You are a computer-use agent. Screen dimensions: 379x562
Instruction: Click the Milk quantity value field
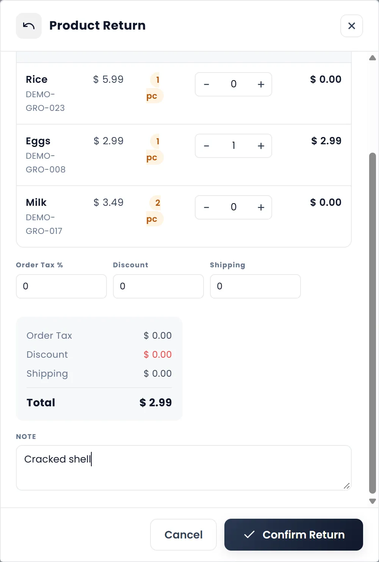click(233, 207)
